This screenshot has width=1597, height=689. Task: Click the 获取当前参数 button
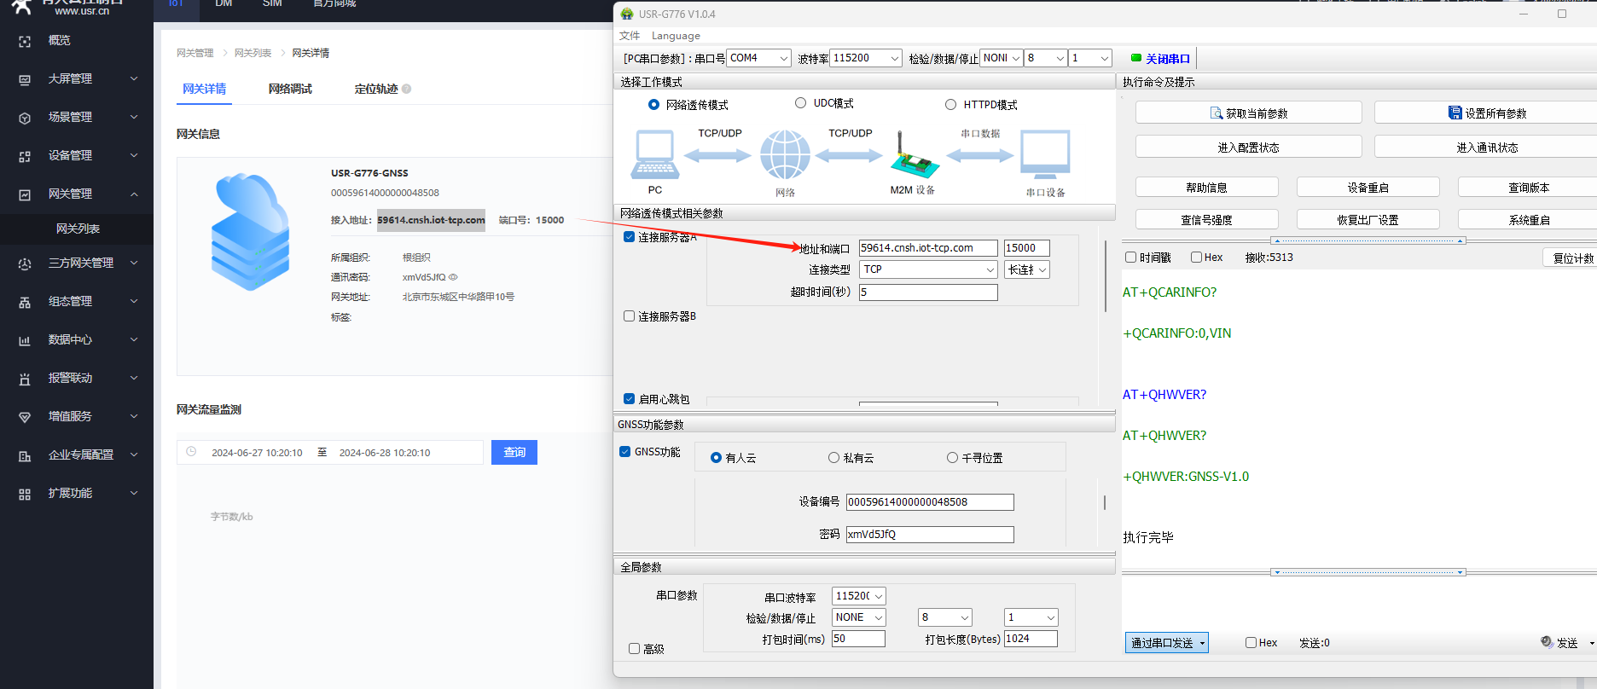pyautogui.click(x=1248, y=113)
